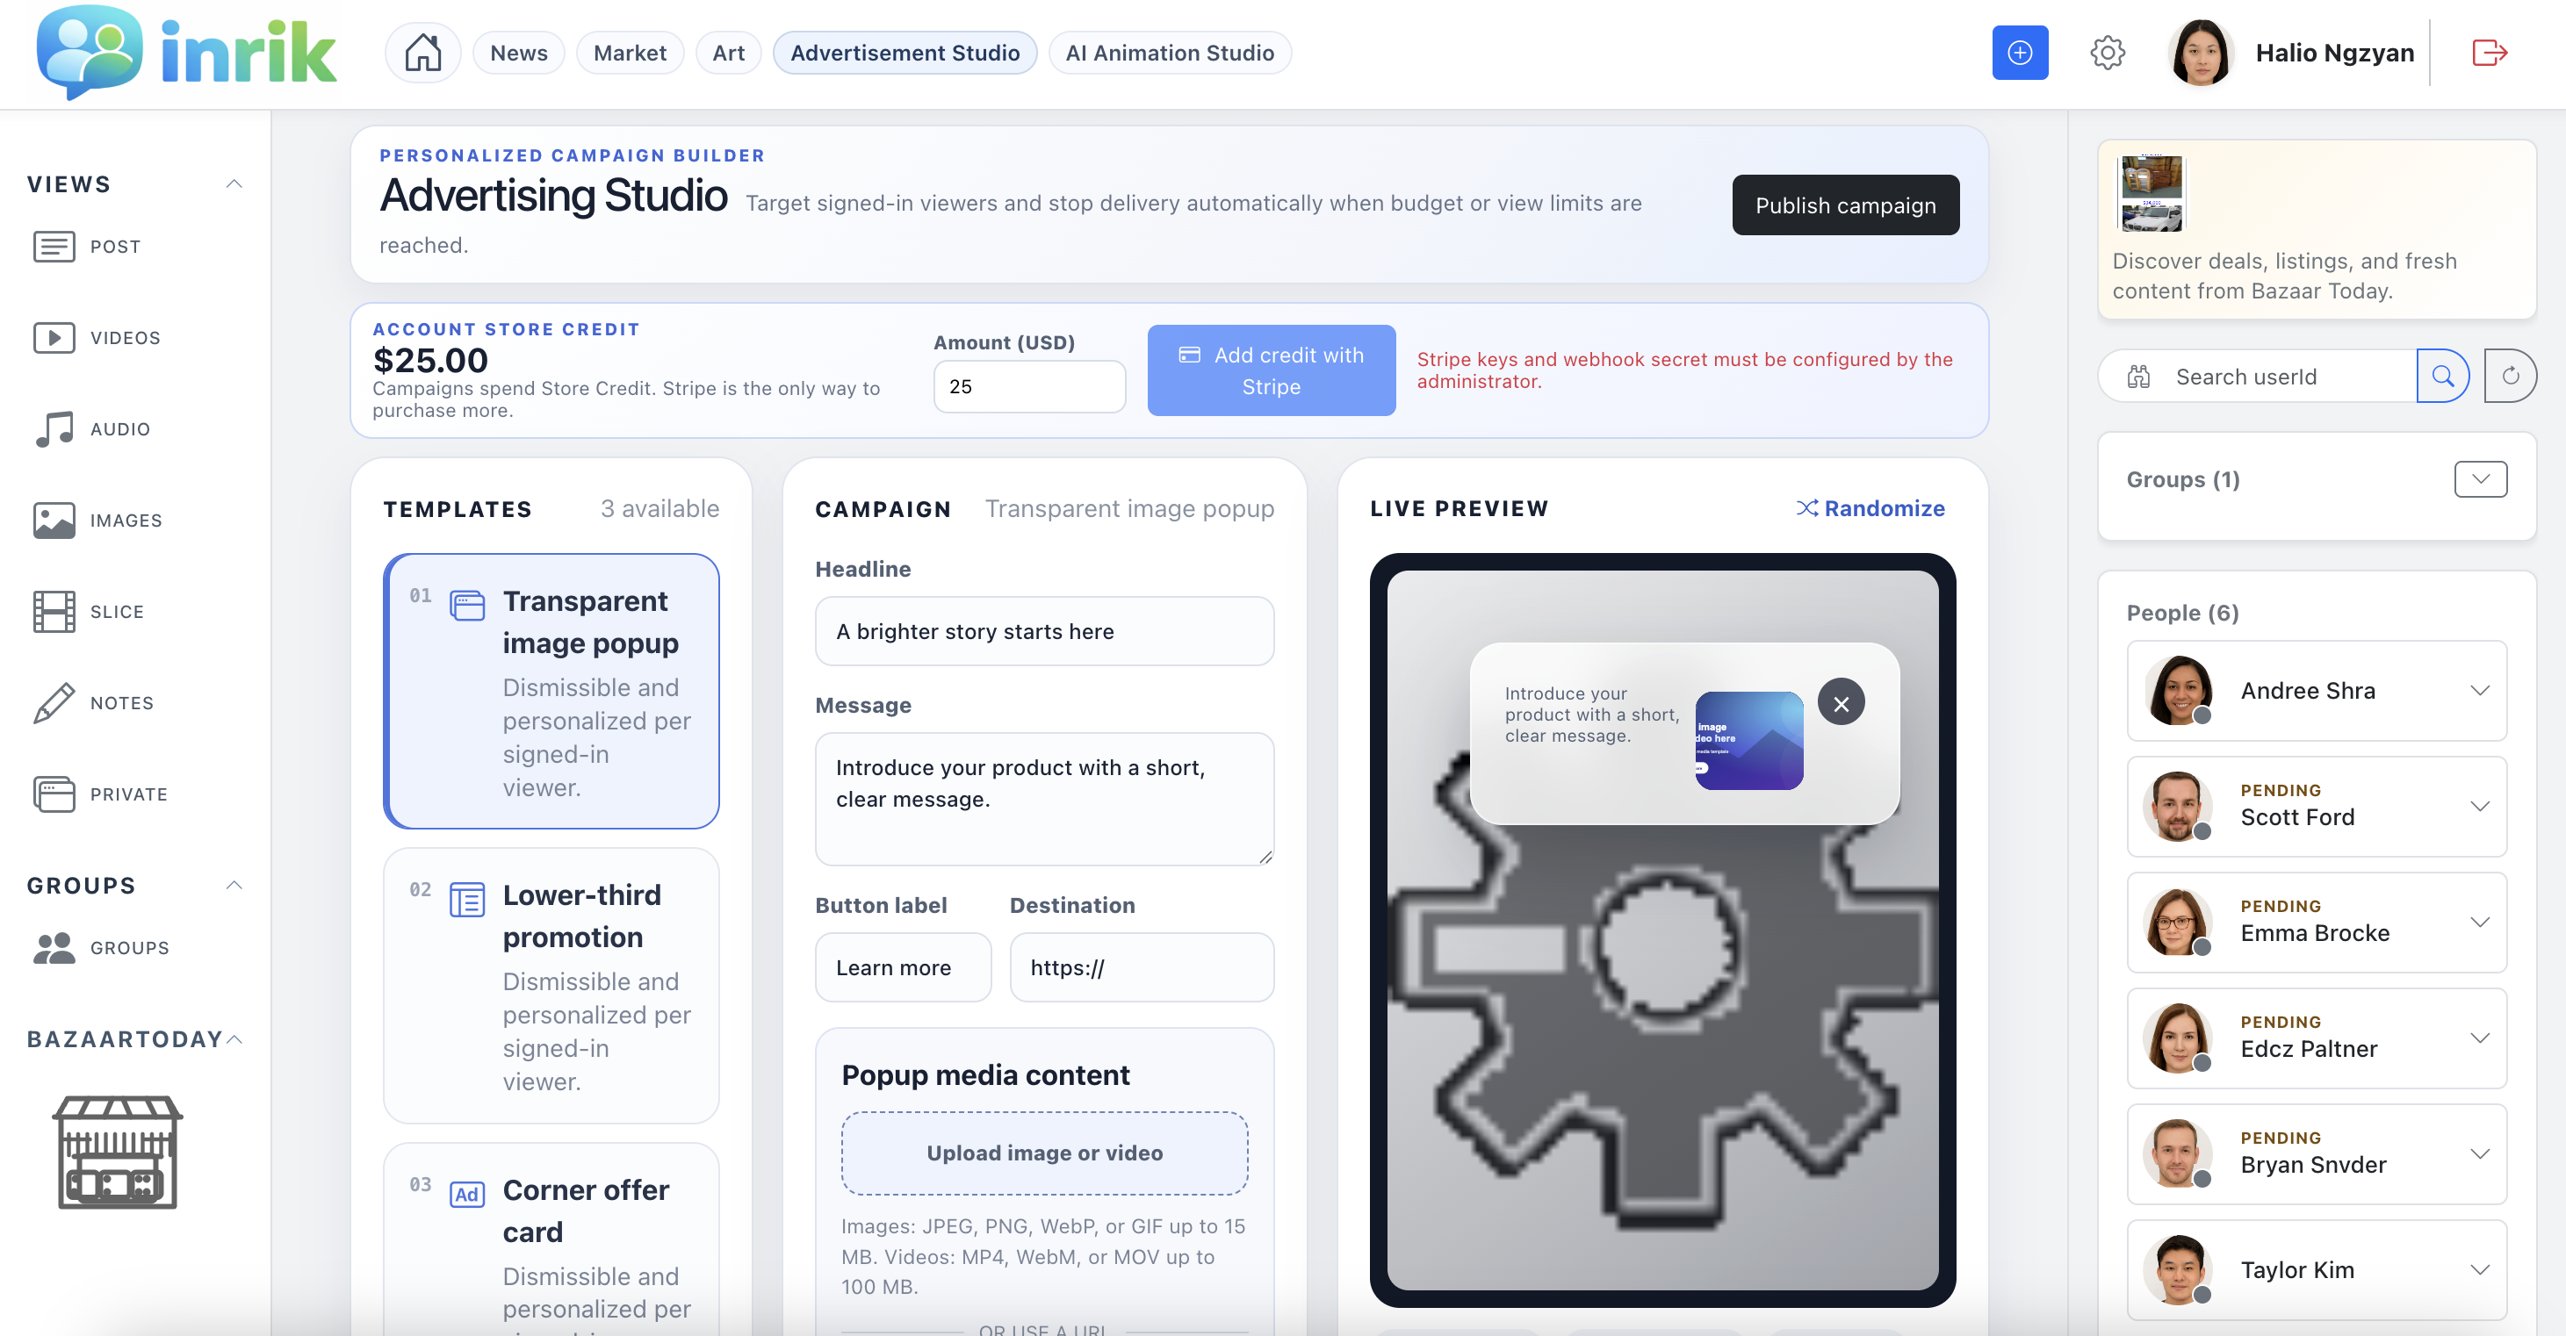Image resolution: width=2566 pixels, height=1336 pixels.
Task: Close the live preview popup
Action: (1841, 703)
